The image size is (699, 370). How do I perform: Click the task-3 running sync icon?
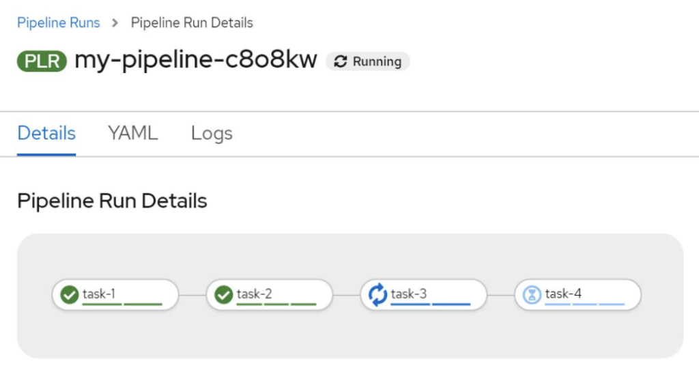coord(377,295)
